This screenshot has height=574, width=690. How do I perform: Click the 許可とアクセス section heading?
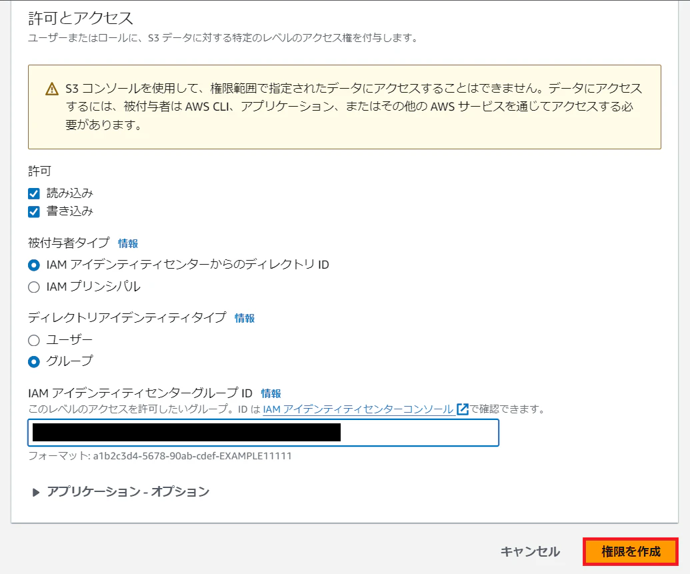tap(81, 19)
